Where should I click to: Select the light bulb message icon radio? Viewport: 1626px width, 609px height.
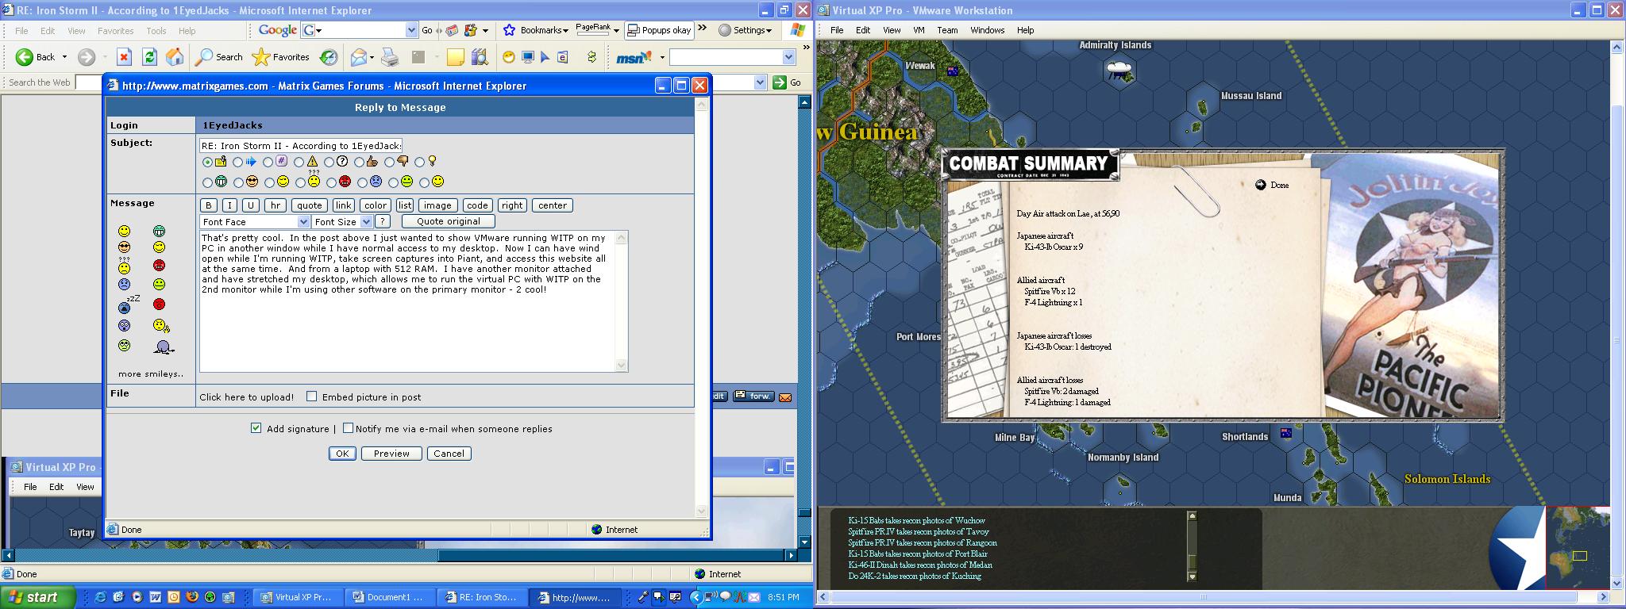[x=419, y=162]
